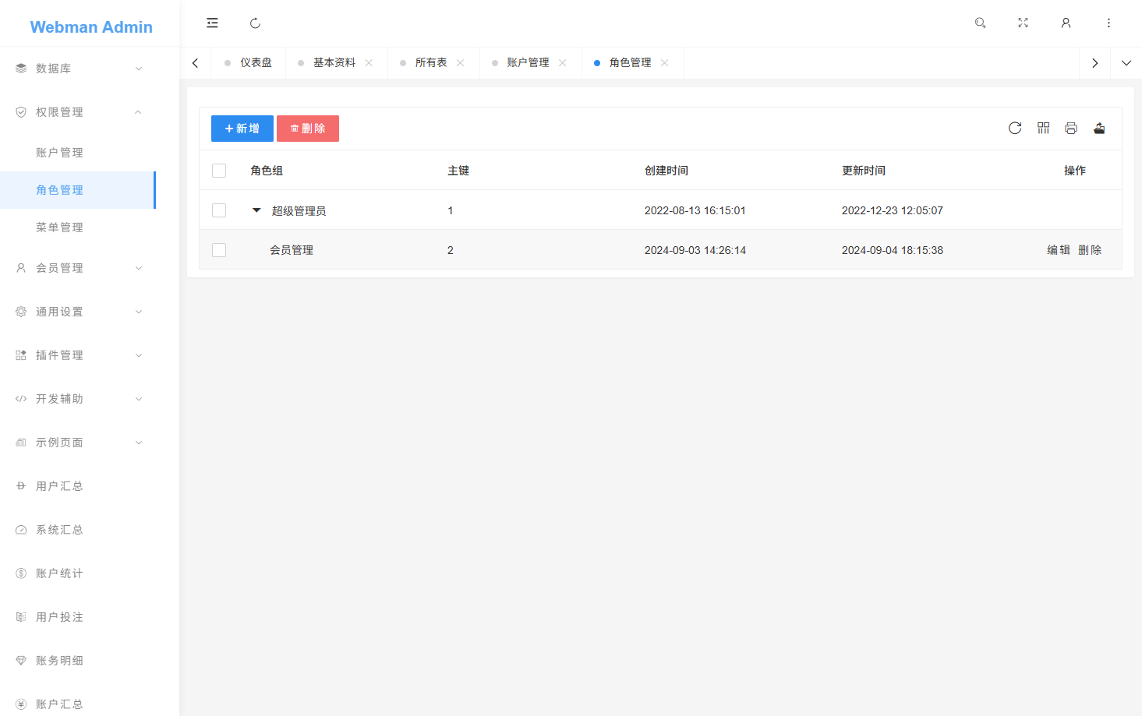Collapse the 超级管理员 tree row
The height and width of the screenshot is (716, 1142).
256,210
